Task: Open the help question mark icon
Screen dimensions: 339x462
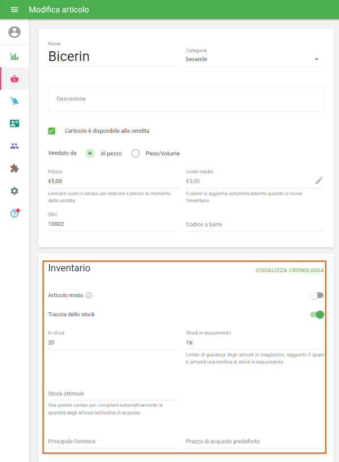Action: pos(14,213)
